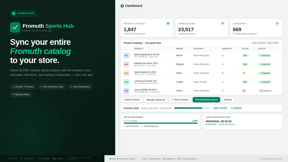Click View publishing options button
The image size is (288, 162).
[x=206, y=100]
